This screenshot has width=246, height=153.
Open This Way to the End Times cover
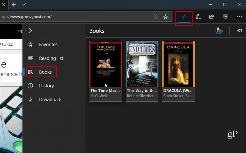pos(142,64)
